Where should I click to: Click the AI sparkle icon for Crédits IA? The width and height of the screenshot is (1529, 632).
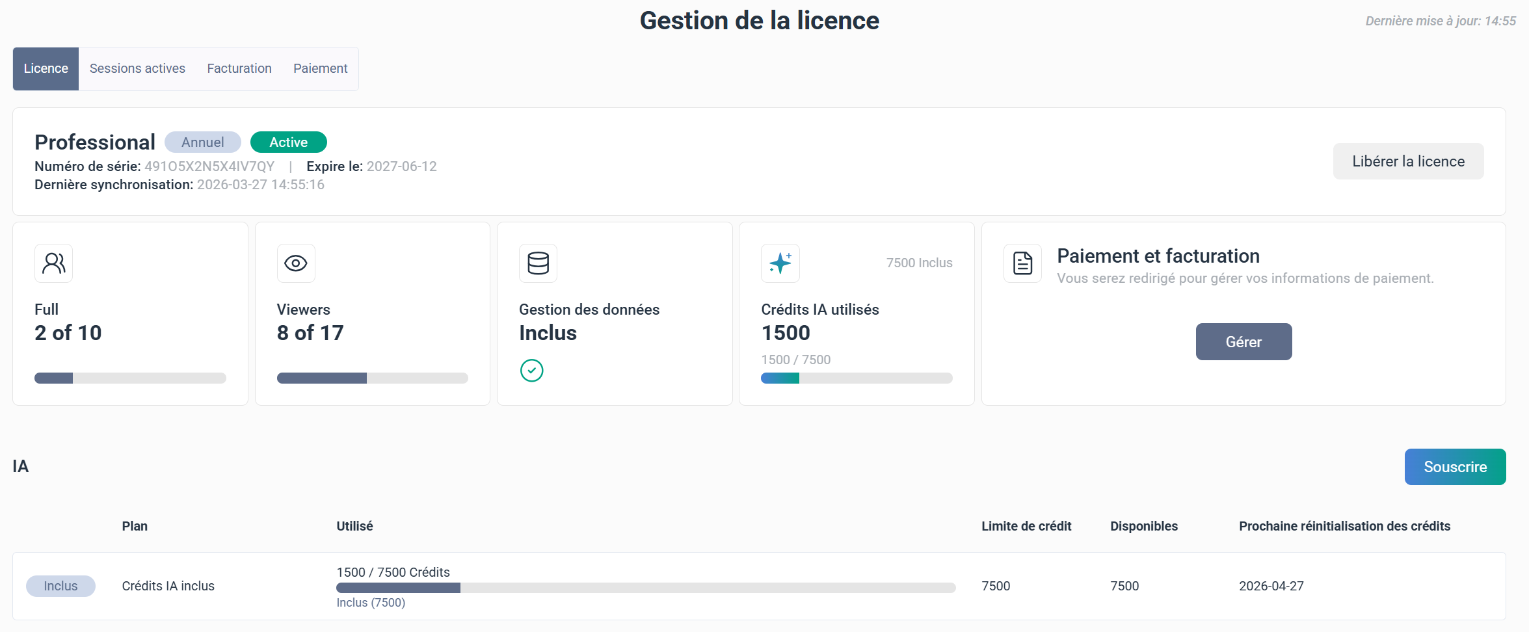(780, 263)
